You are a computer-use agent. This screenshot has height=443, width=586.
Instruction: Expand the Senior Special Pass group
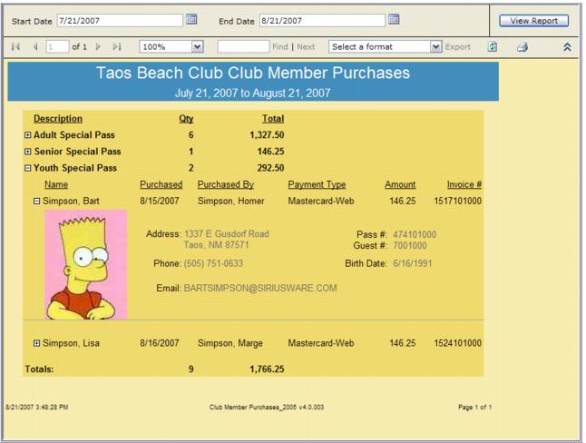click(x=27, y=151)
